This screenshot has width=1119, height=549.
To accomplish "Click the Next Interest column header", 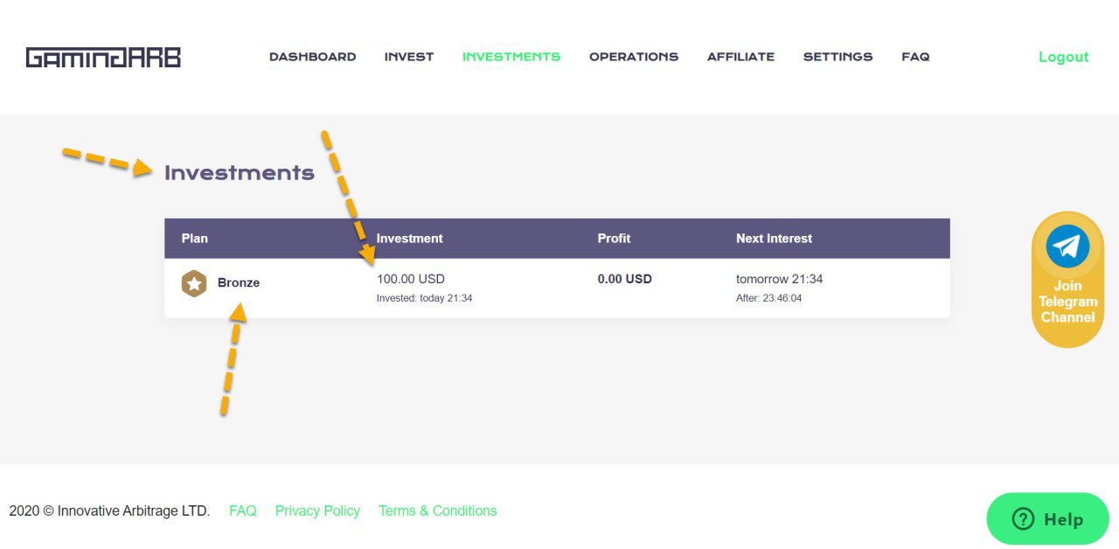I will [x=774, y=238].
